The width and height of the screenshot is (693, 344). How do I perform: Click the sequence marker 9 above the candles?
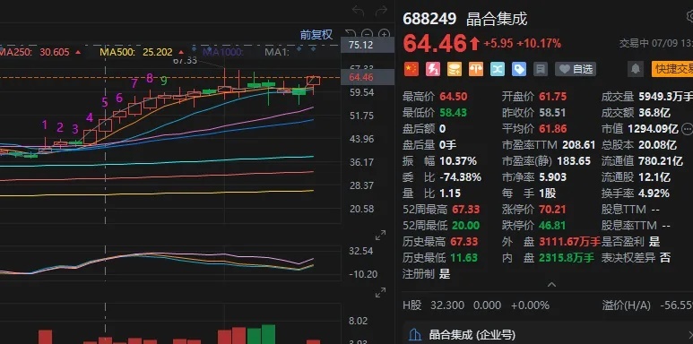[x=164, y=81]
